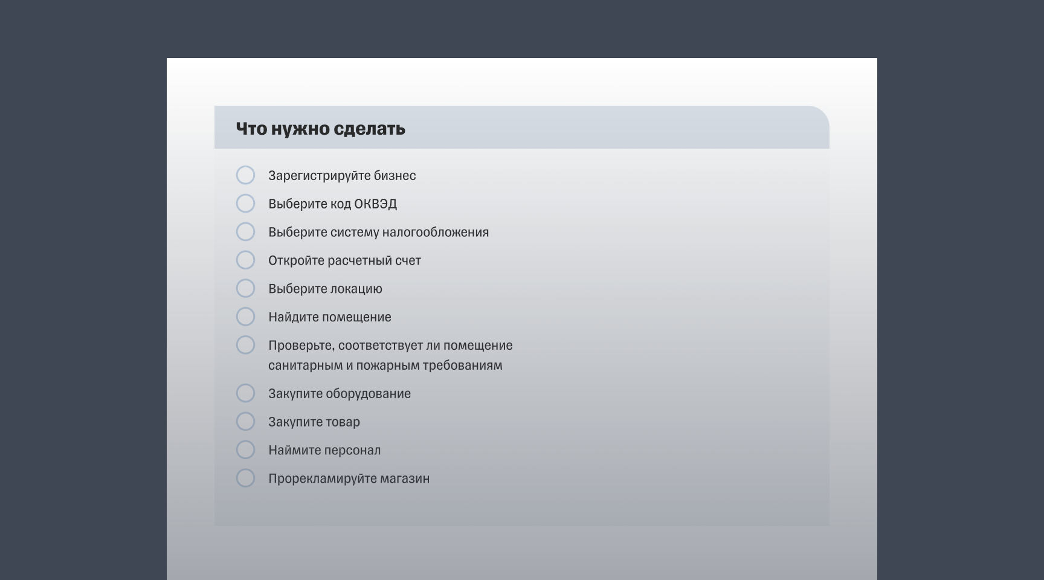Click on the "Откройте расчетный счет" label
Image resolution: width=1044 pixels, height=580 pixels.
coord(344,261)
